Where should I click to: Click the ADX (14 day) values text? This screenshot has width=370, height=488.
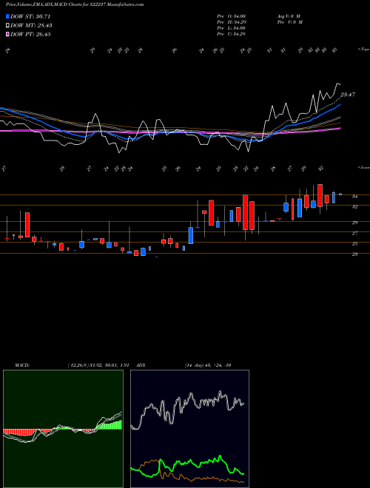coord(208,365)
